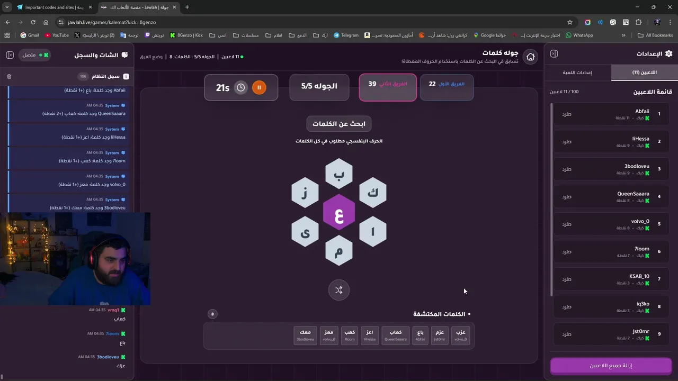Click the discovered word كعاب card
This screenshot has height=381, width=678.
(396, 335)
